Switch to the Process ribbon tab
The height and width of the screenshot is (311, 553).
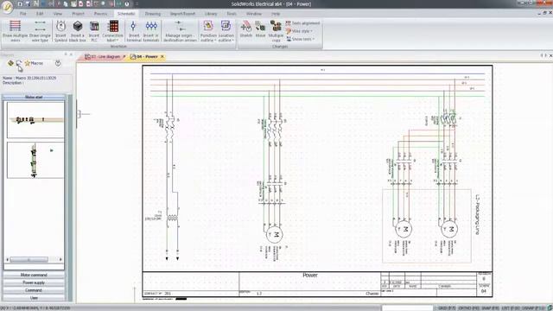[x=100, y=14]
